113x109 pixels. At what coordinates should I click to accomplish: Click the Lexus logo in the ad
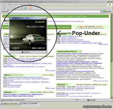point(40,22)
